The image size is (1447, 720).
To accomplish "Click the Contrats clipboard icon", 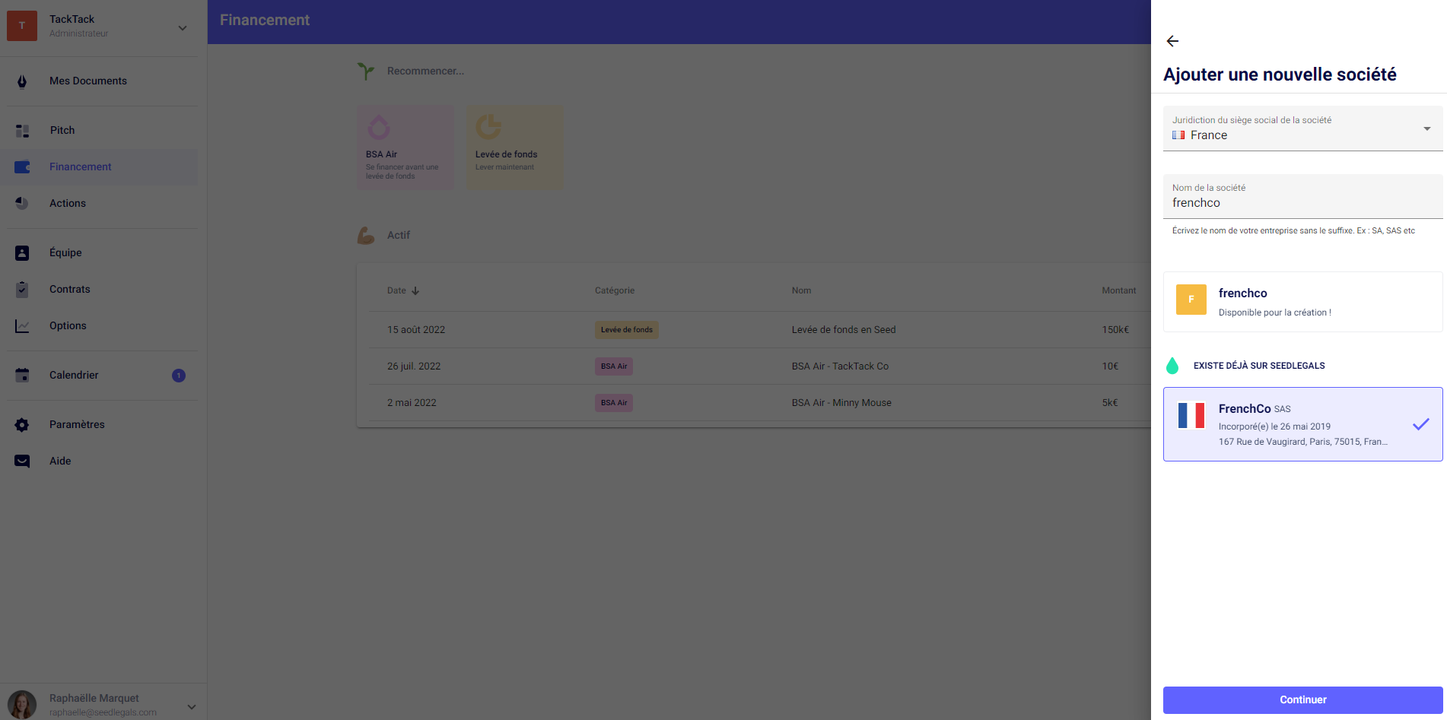I will tap(22, 290).
